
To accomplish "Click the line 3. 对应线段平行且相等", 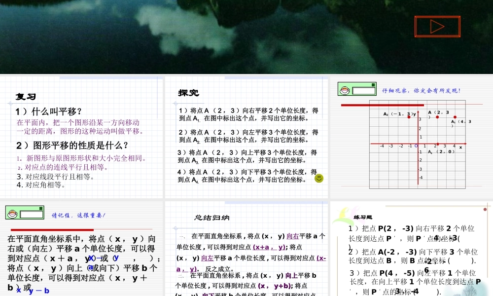I will click(x=56, y=177).
